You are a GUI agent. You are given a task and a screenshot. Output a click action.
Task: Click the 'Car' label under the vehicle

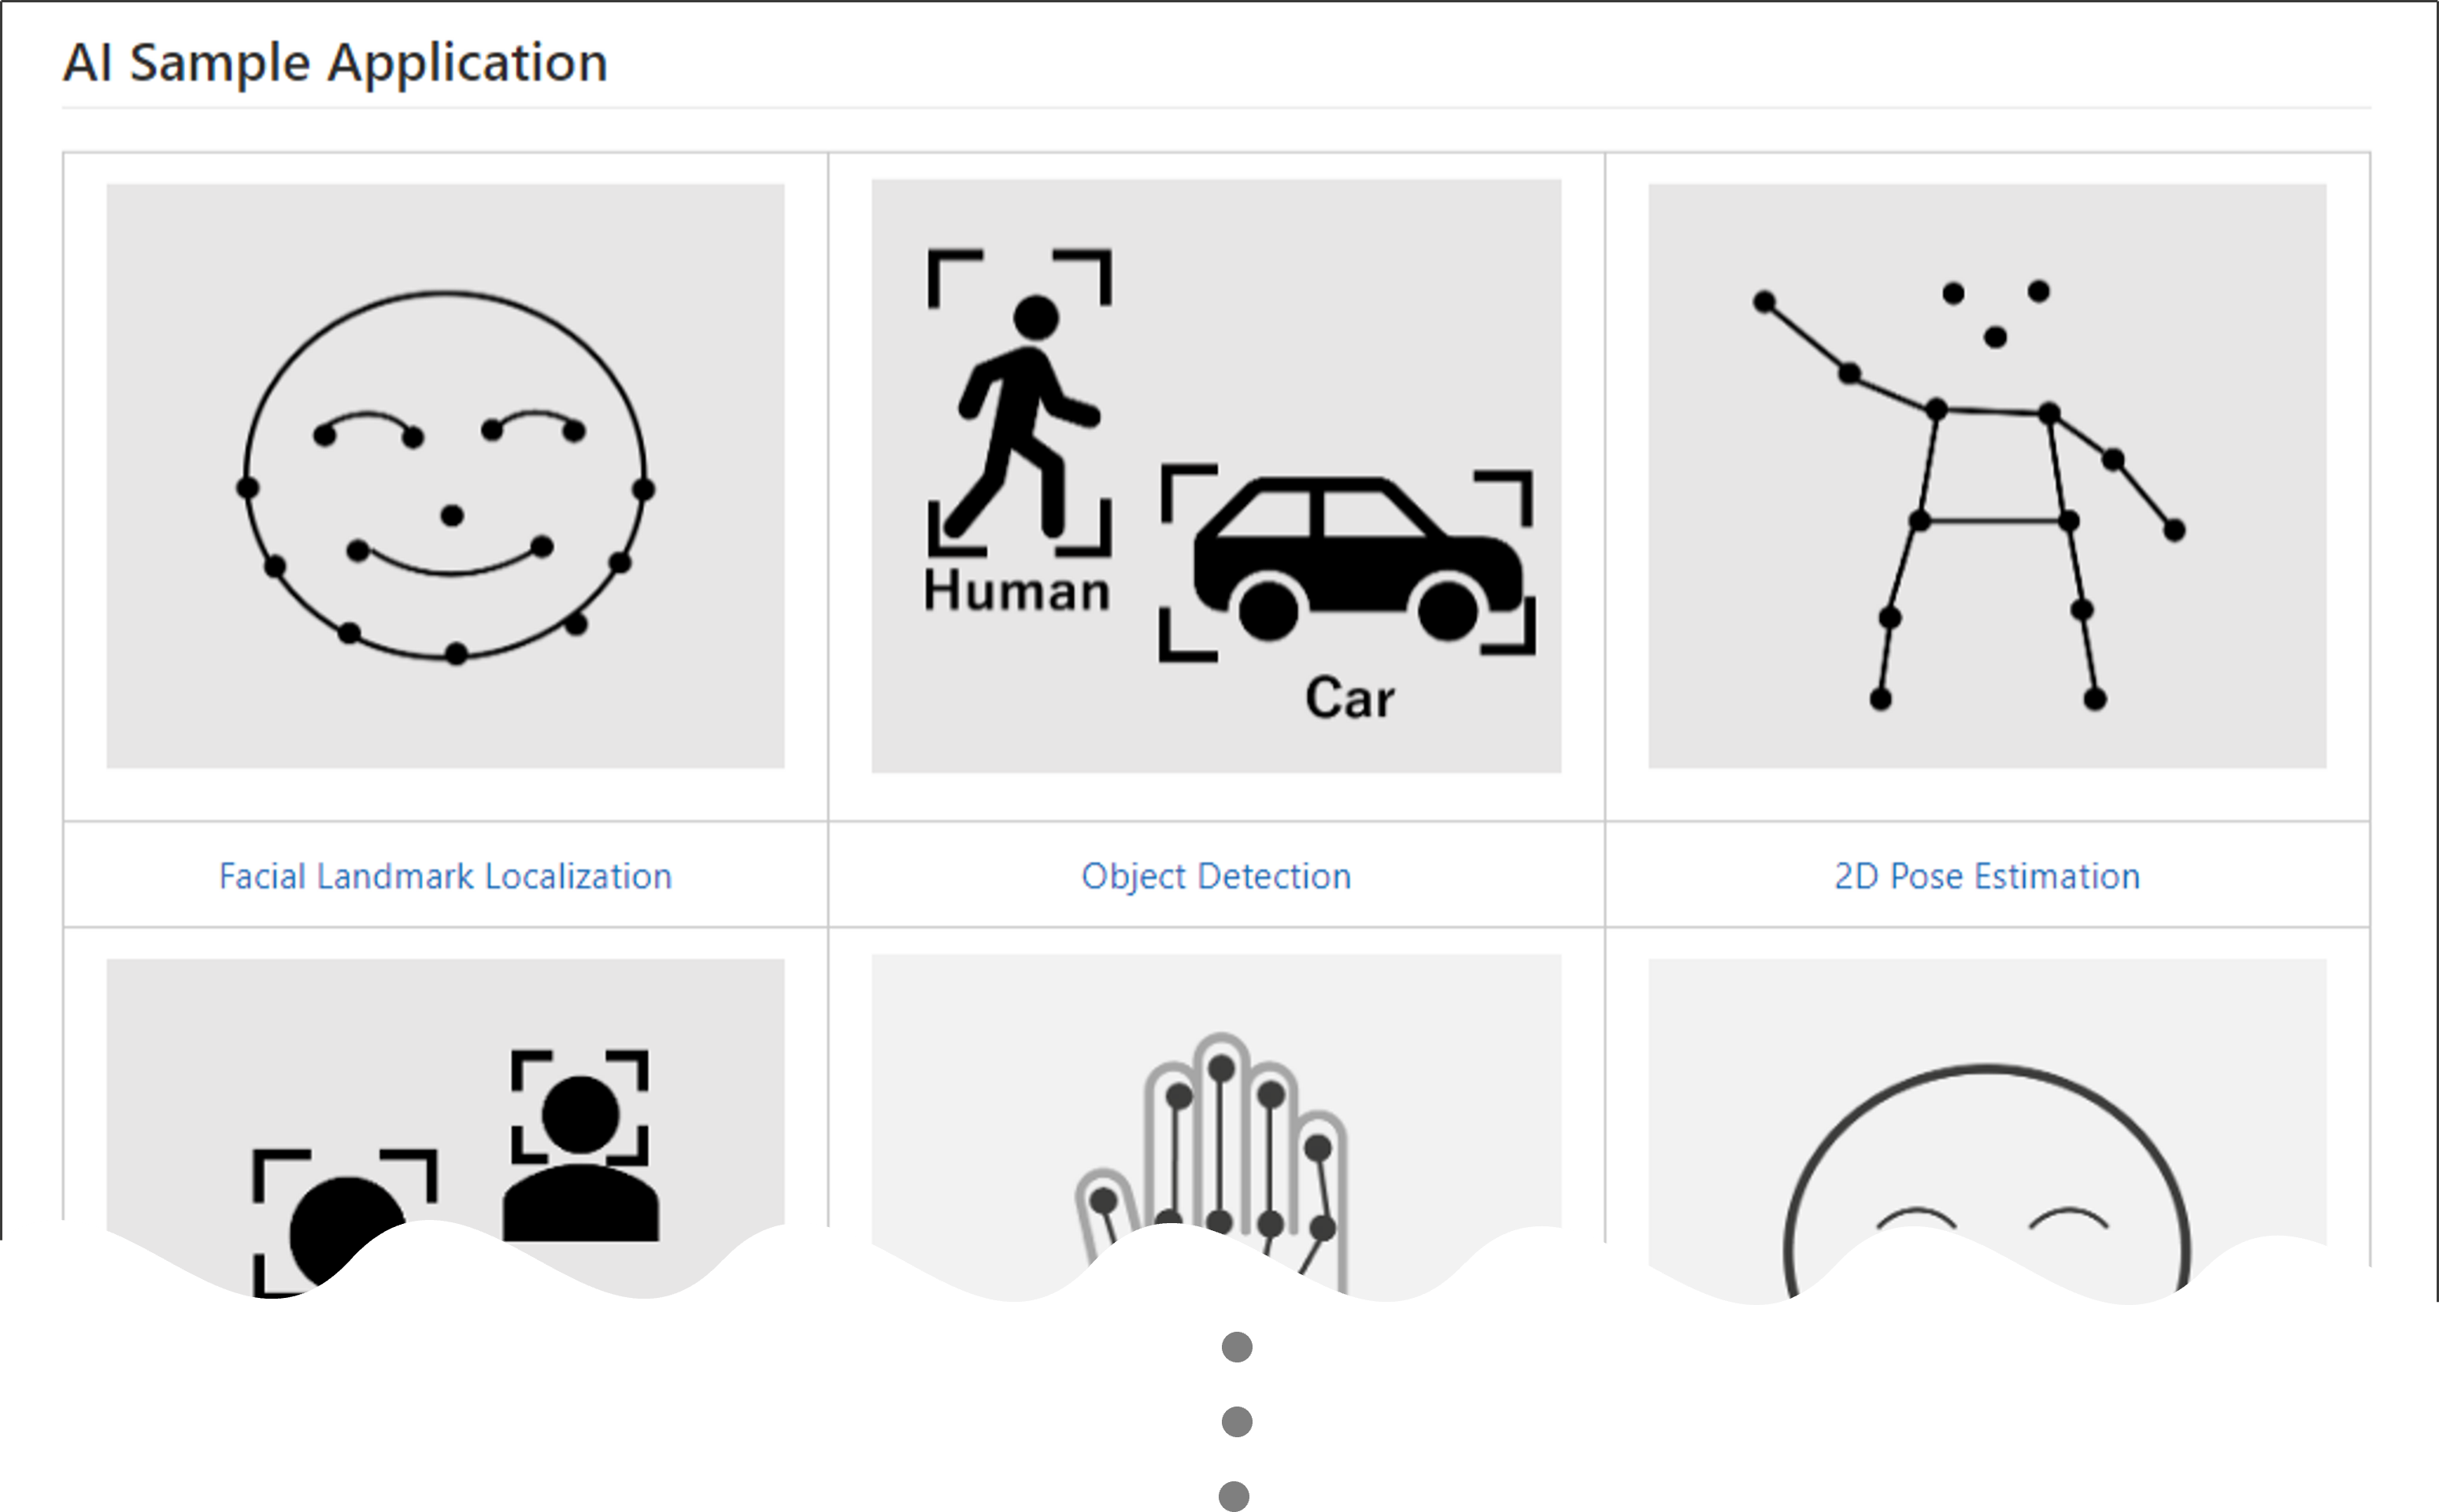(x=1349, y=697)
